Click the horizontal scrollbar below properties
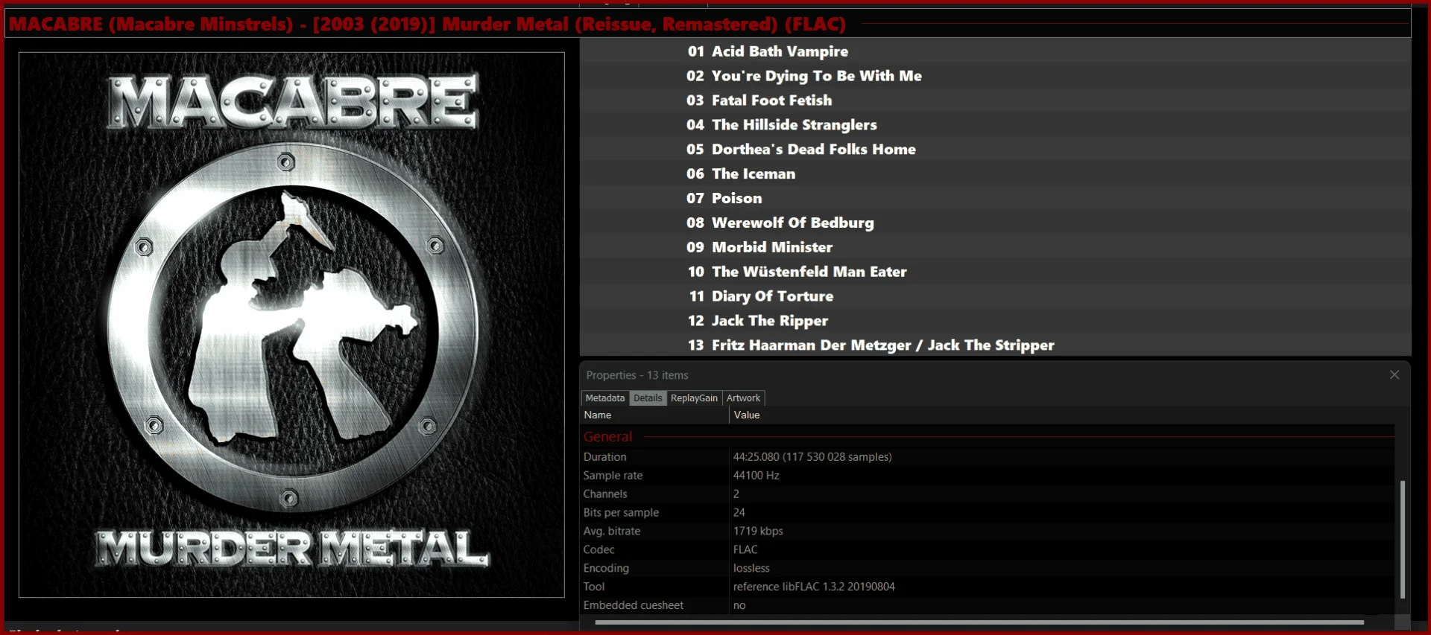 click(979, 622)
